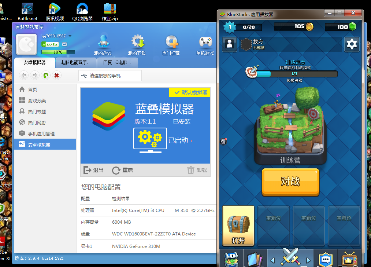Select 热门专题 in sidebar

tap(45, 111)
